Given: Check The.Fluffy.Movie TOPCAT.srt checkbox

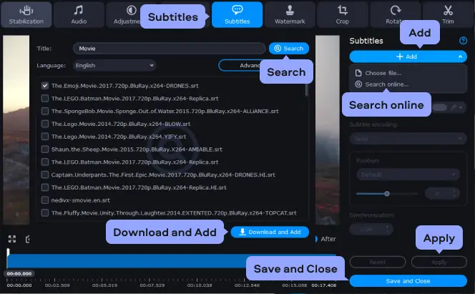Looking at the screenshot, I should pyautogui.click(x=45, y=213).
